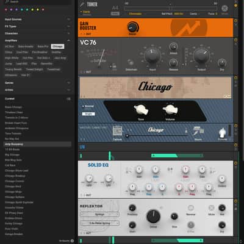Image resolution: width=244 pixels, height=244 pixels.
Task: Switch off the Tuner power button
Action: pyautogui.click(x=235, y=5)
